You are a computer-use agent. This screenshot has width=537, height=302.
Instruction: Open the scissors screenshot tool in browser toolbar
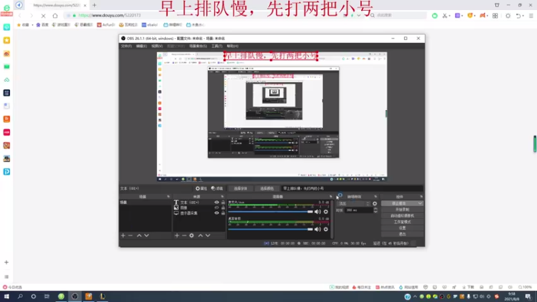pos(445,15)
